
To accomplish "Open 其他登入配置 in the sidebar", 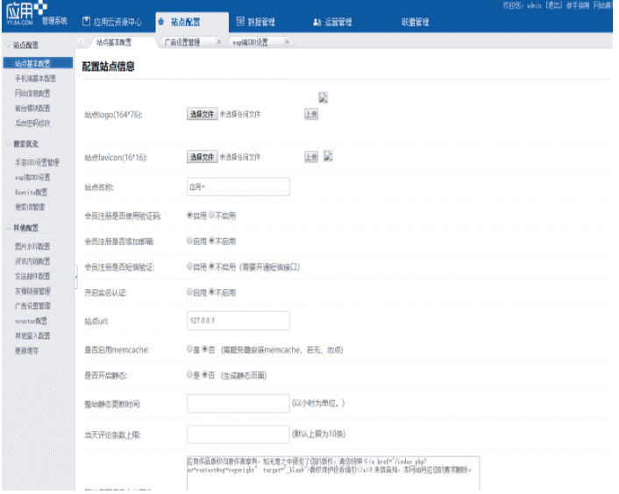I will coord(32,336).
